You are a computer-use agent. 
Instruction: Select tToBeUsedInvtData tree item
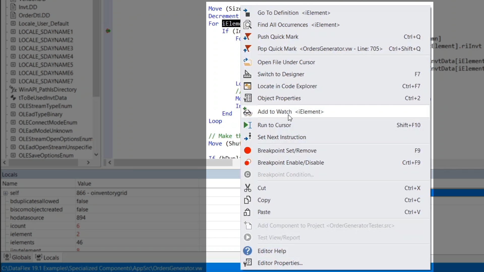[x=42, y=98]
